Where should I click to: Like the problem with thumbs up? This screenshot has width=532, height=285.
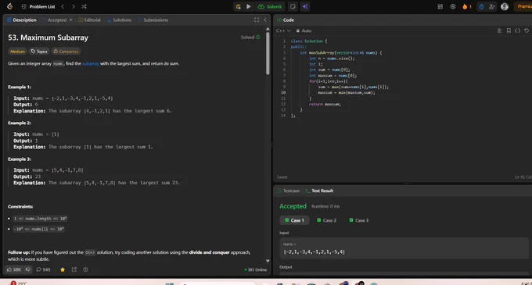click(13, 269)
